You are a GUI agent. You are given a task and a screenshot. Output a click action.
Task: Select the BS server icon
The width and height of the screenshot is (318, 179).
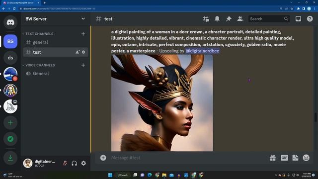(x=10, y=41)
